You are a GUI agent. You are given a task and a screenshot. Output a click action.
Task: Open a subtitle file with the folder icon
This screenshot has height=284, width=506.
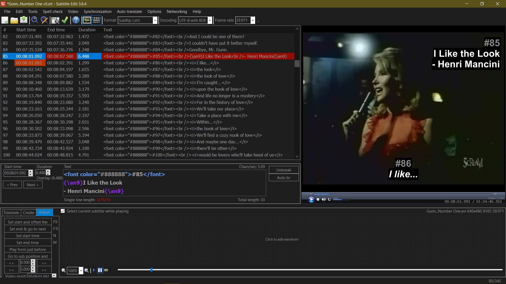point(14,20)
